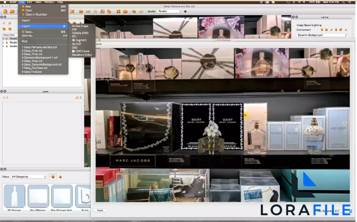357x222 pixels.
Task: Close the Lighting panel with X icon
Action: [293, 17]
